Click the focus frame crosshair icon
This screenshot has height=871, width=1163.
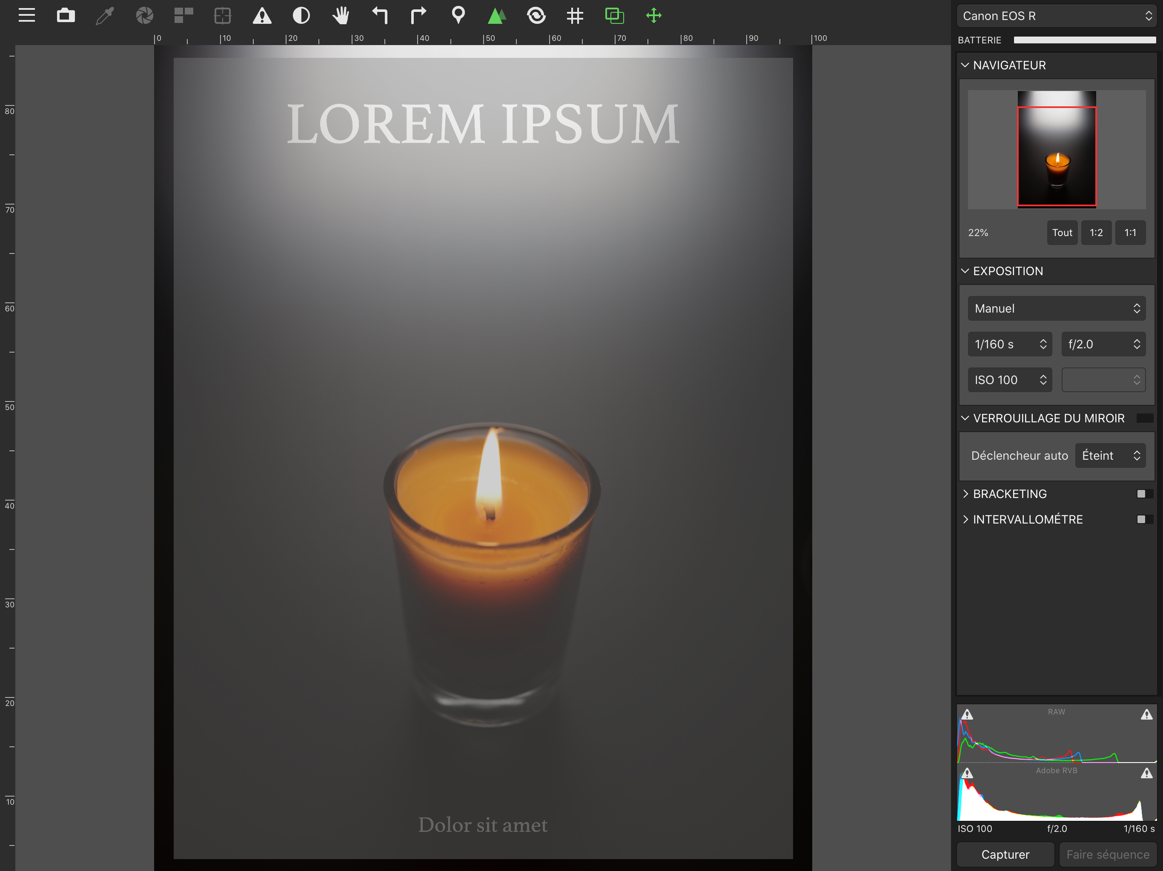pos(223,15)
